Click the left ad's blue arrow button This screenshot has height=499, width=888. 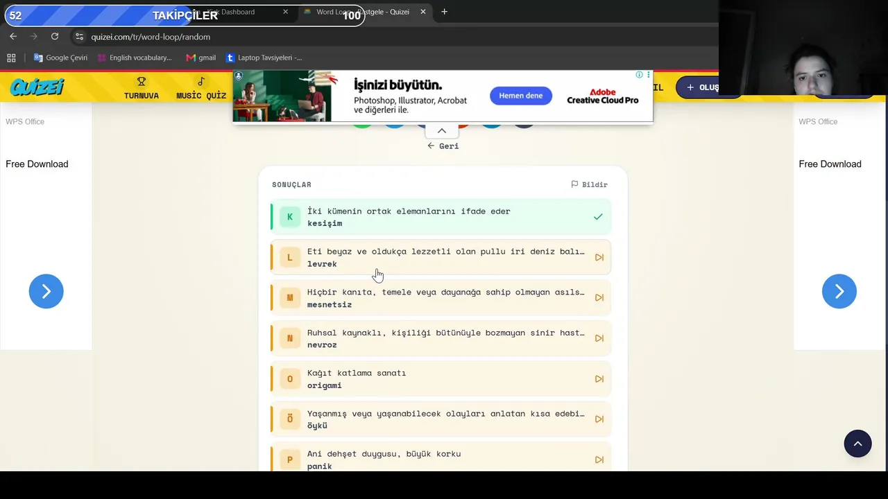tap(46, 291)
